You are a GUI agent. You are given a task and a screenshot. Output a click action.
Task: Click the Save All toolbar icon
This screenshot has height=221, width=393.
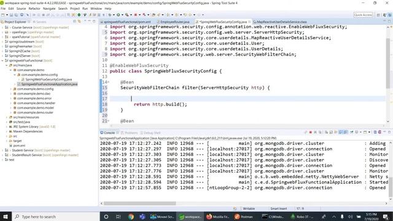point(16,15)
